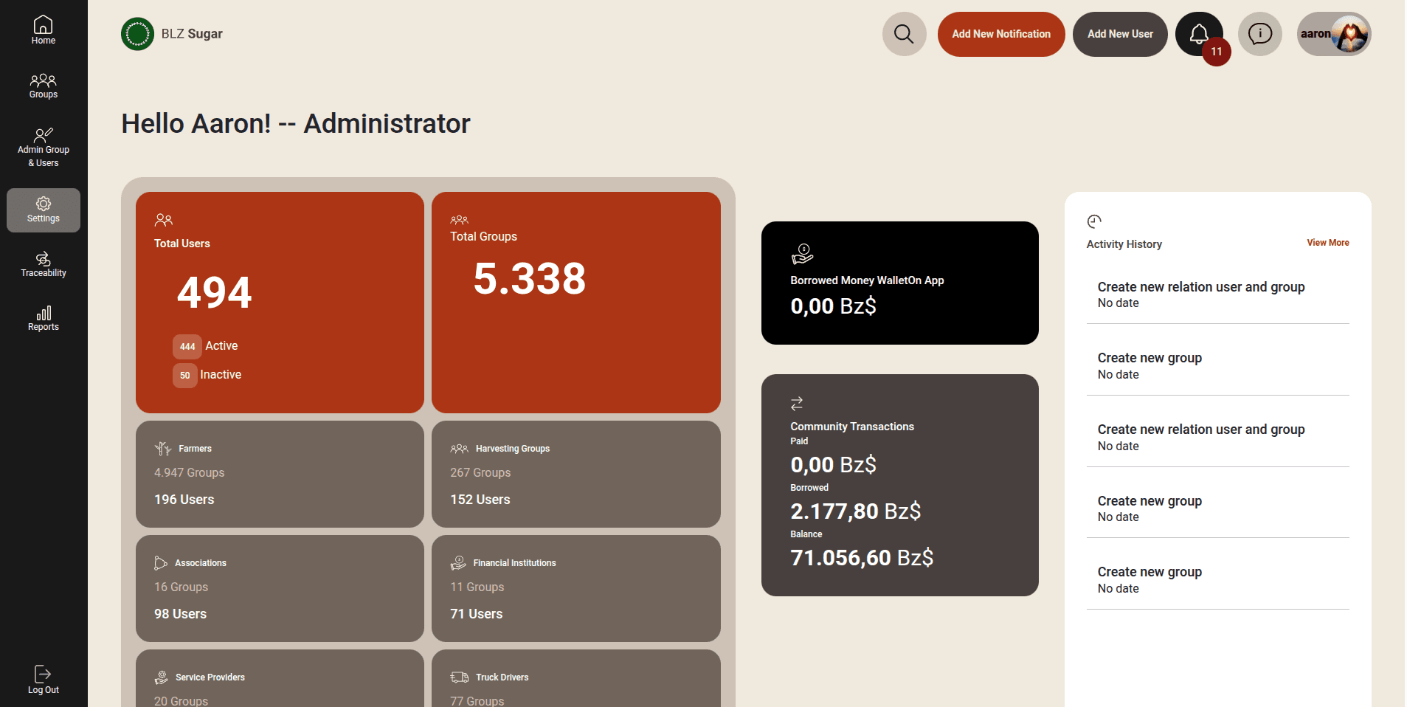
Task: Click the notification count badge 11
Action: pyautogui.click(x=1217, y=52)
